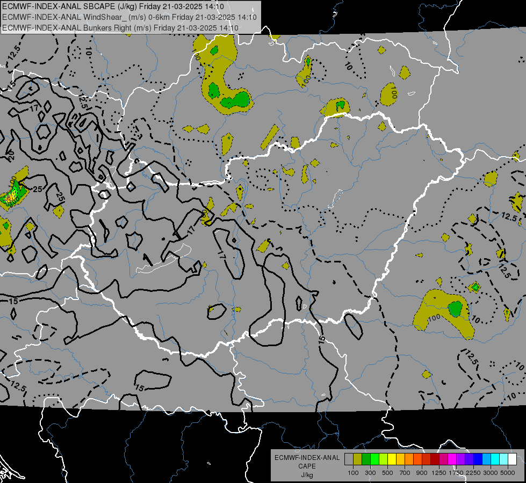
Task: Select the brick red swatch after the 900 tick
Action: (427, 459)
